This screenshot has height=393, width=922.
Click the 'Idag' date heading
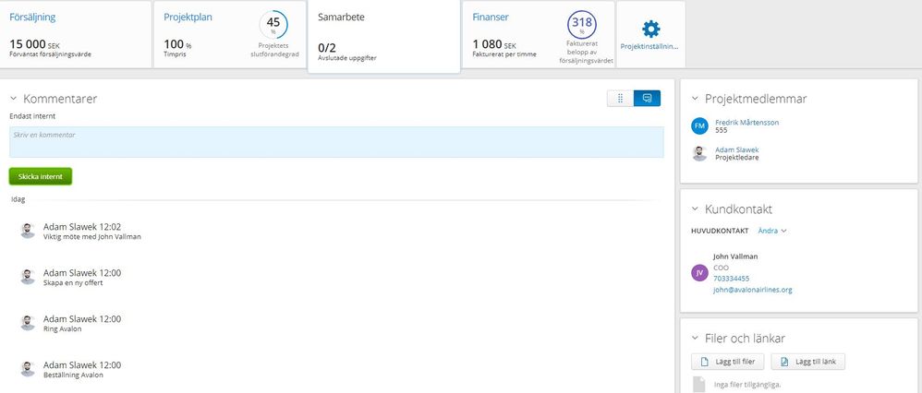(18, 199)
